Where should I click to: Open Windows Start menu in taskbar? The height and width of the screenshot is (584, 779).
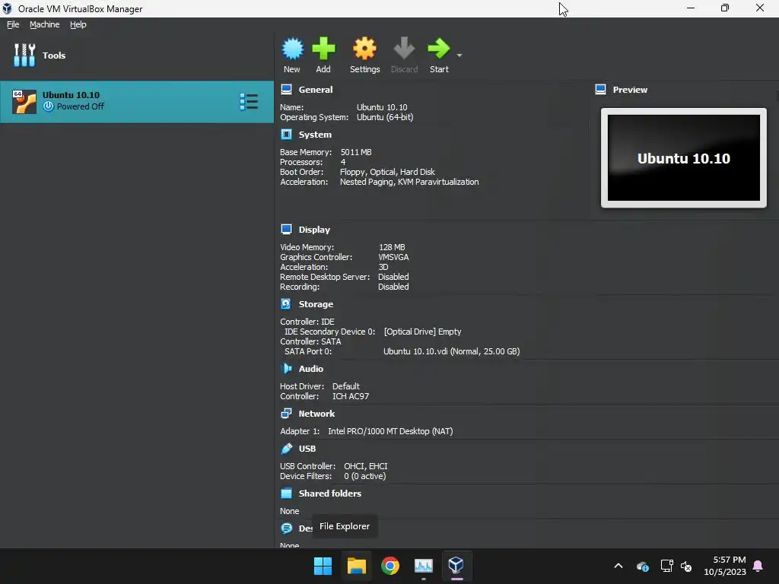[323, 566]
